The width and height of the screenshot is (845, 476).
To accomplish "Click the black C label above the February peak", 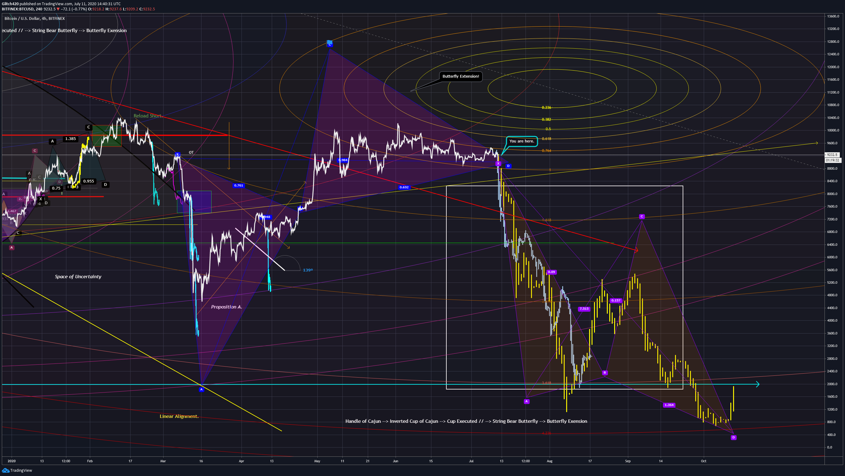I will point(89,127).
